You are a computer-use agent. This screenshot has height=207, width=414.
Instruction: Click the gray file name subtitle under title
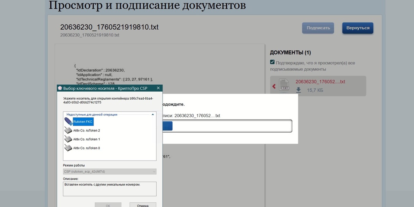coord(90,35)
